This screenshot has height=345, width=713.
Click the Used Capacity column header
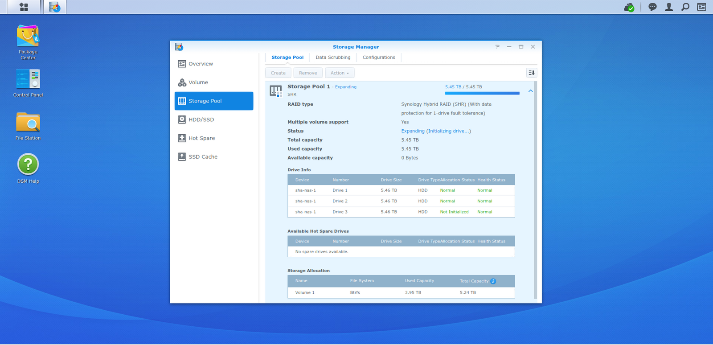pos(419,281)
